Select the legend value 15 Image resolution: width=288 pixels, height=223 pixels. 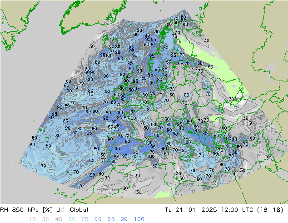point(32,219)
